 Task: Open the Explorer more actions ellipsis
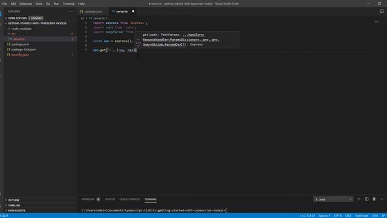pos(71,12)
